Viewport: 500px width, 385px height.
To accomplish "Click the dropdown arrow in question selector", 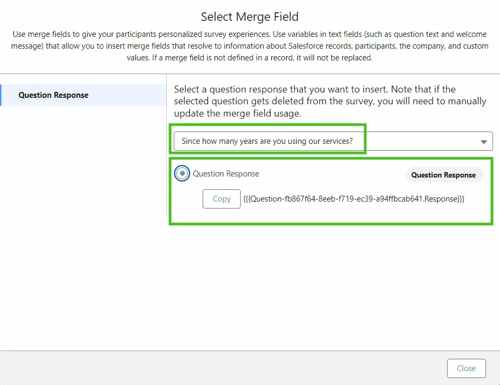I will click(x=483, y=142).
